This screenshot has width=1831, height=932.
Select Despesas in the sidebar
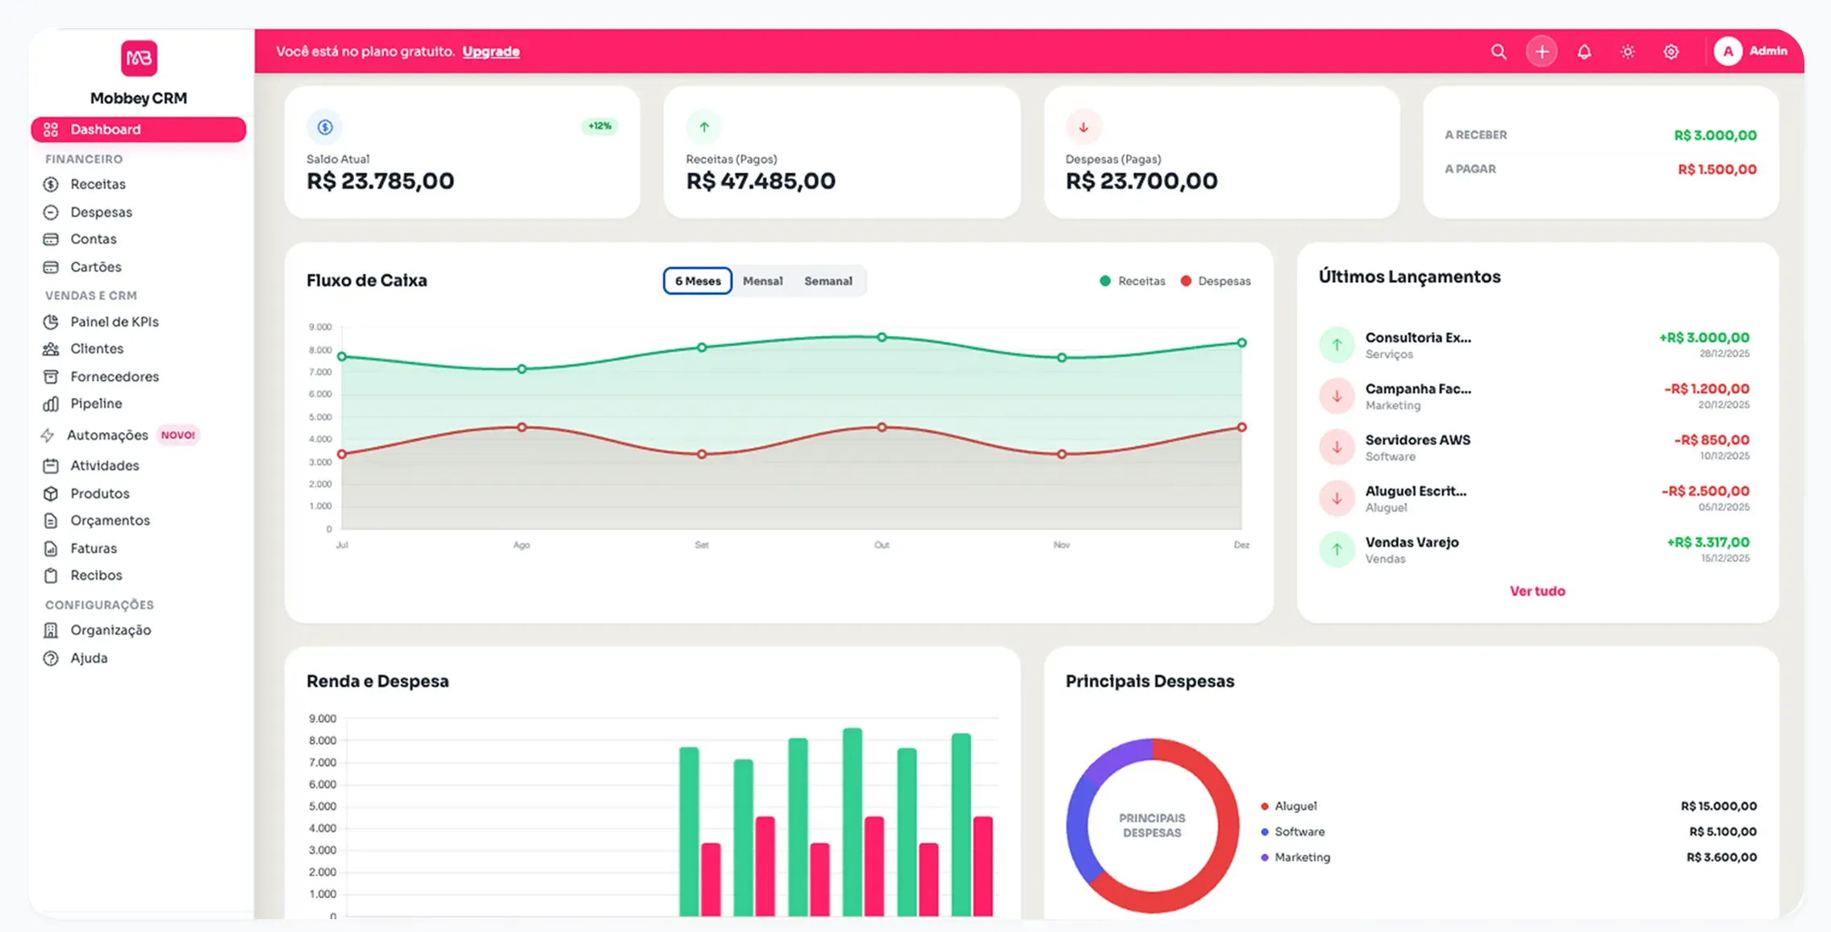[101, 211]
